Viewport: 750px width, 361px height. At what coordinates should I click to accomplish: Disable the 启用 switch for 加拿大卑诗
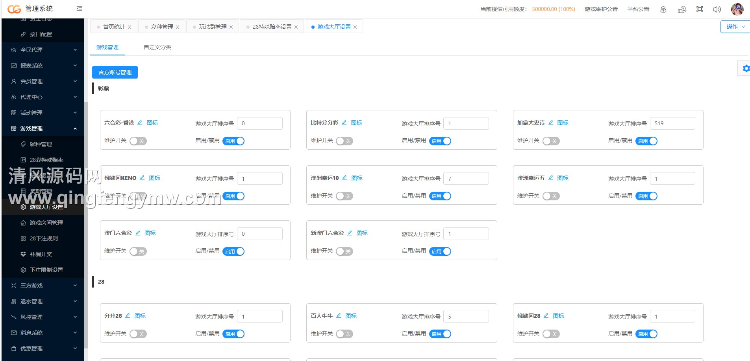pos(646,141)
